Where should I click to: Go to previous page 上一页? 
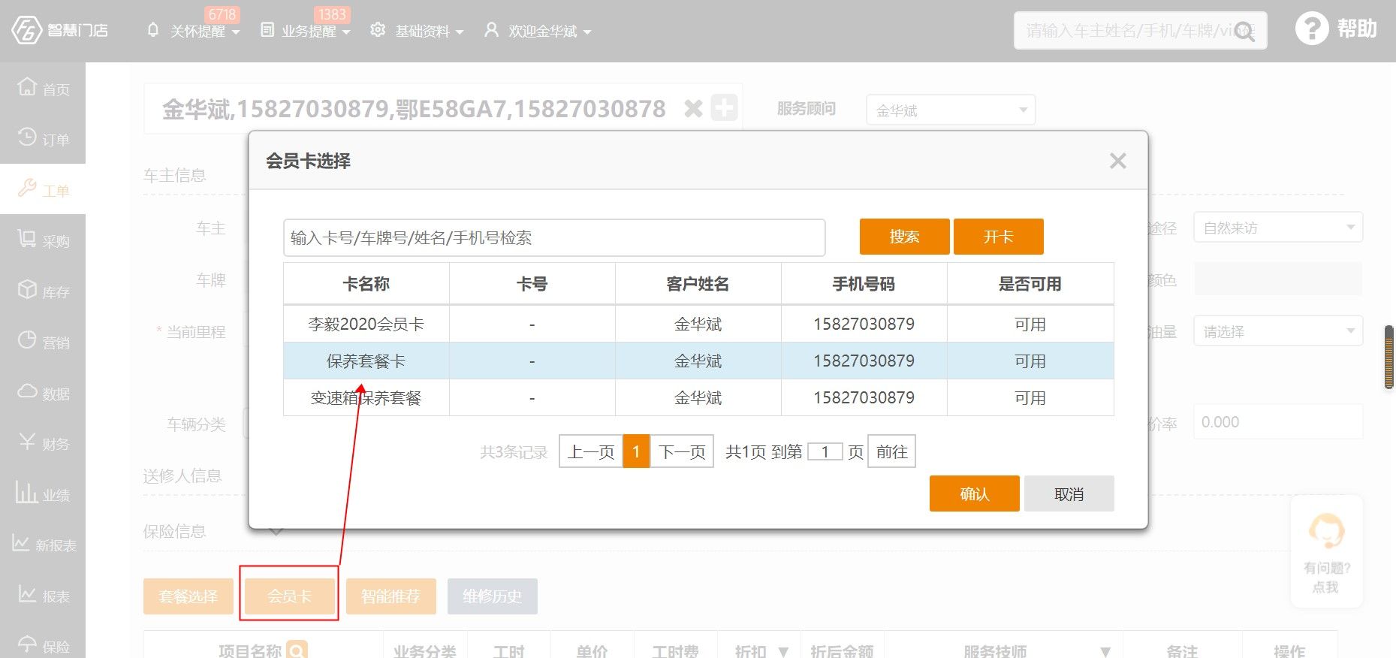[591, 451]
